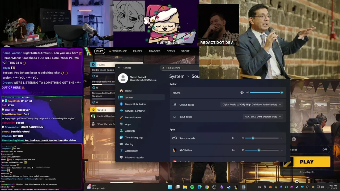Switch to the WORKSHOP tab
This screenshot has height=191, width=340.
point(118,51)
